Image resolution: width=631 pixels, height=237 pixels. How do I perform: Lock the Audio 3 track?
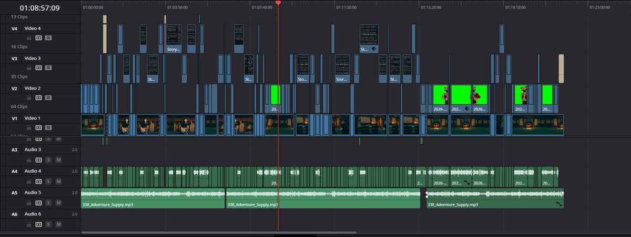(29, 159)
